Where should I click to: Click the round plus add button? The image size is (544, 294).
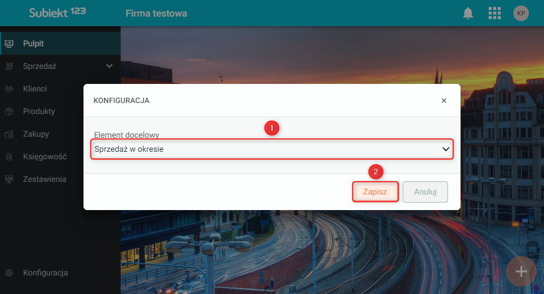pyautogui.click(x=521, y=271)
